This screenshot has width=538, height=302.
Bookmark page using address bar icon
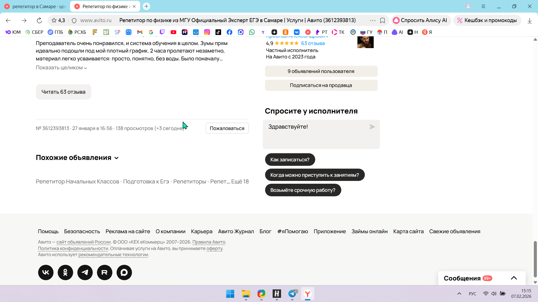[382, 20]
